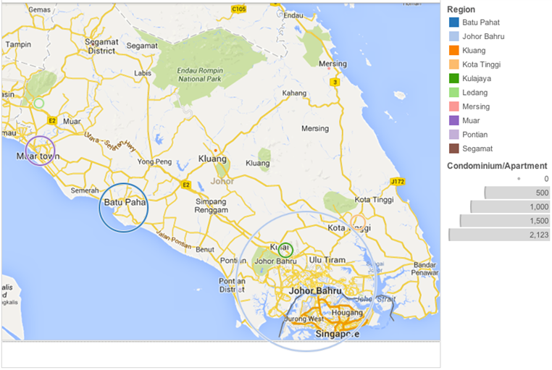Click the Endau Rompin National Park label
This screenshot has width=552, height=370.
click(x=200, y=75)
